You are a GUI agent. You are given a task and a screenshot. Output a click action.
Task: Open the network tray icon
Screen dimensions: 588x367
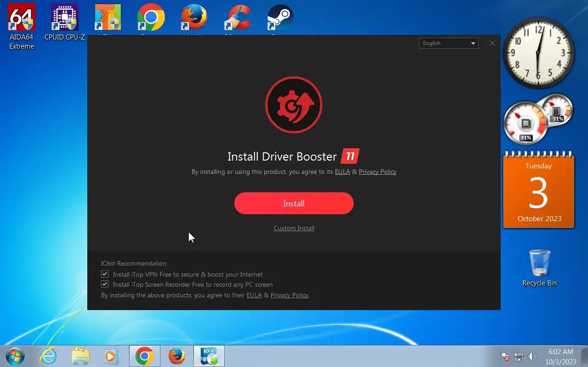(x=519, y=356)
